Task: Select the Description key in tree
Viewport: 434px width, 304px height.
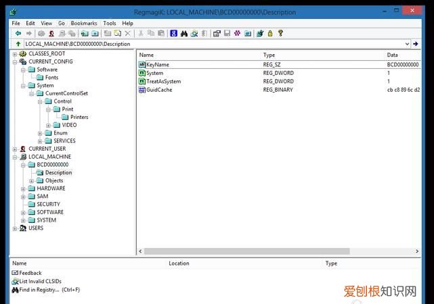Action: click(58, 172)
